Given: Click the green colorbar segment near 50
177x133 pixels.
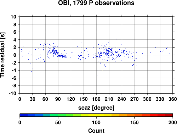Looking at the screenshot, I should pos(58,115).
